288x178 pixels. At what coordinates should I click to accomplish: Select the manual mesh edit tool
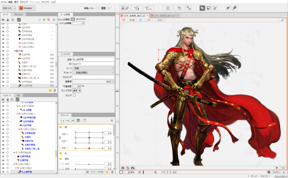coord(137,8)
